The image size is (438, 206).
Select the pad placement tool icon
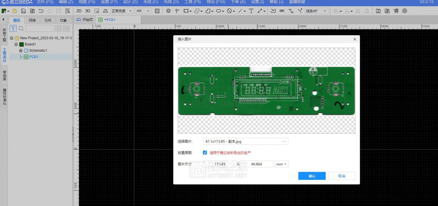tap(177, 11)
